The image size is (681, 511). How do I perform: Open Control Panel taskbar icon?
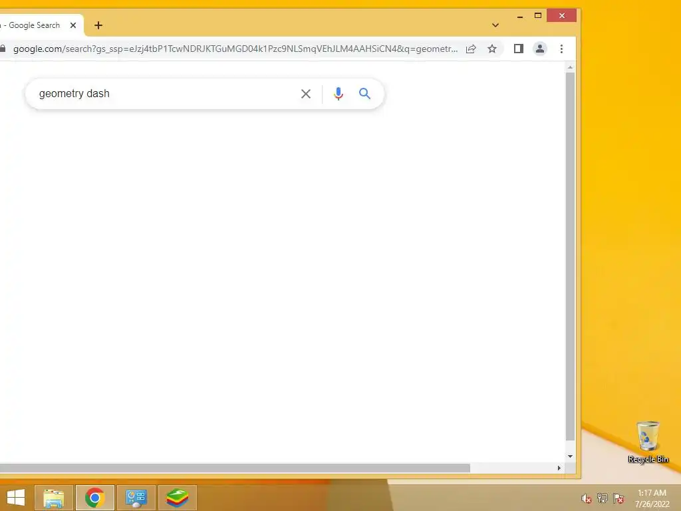tap(136, 498)
